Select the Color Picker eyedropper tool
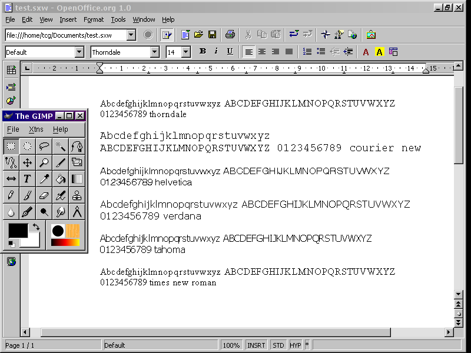Screen dimensions: 471x353 click(x=44, y=179)
